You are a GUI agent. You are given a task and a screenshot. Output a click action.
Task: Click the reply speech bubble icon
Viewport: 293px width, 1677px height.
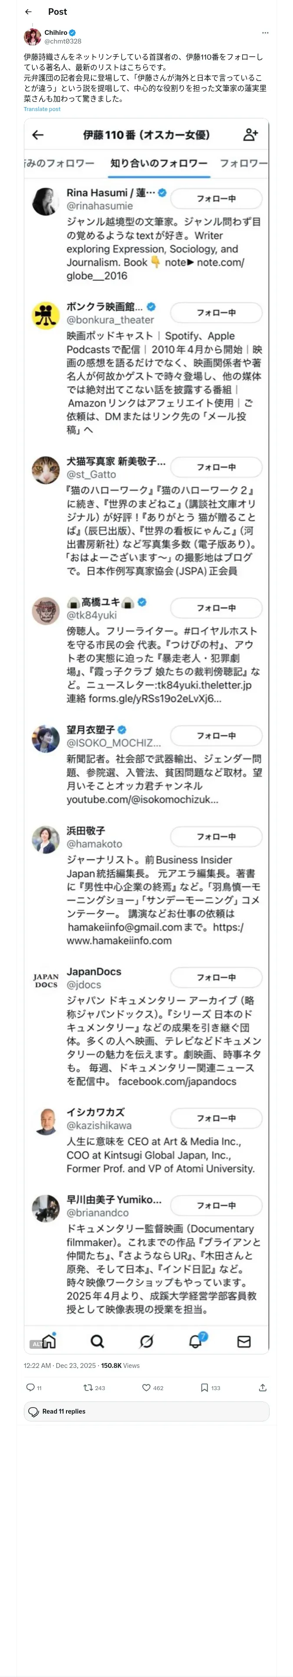(30, 1387)
